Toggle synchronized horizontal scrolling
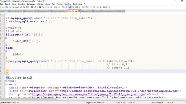Viewport: 186px width, 104px height. pyautogui.click(x=59, y=7)
